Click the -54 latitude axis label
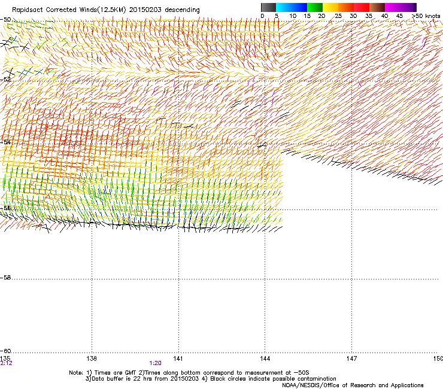This screenshot has width=443, height=389. point(5,142)
